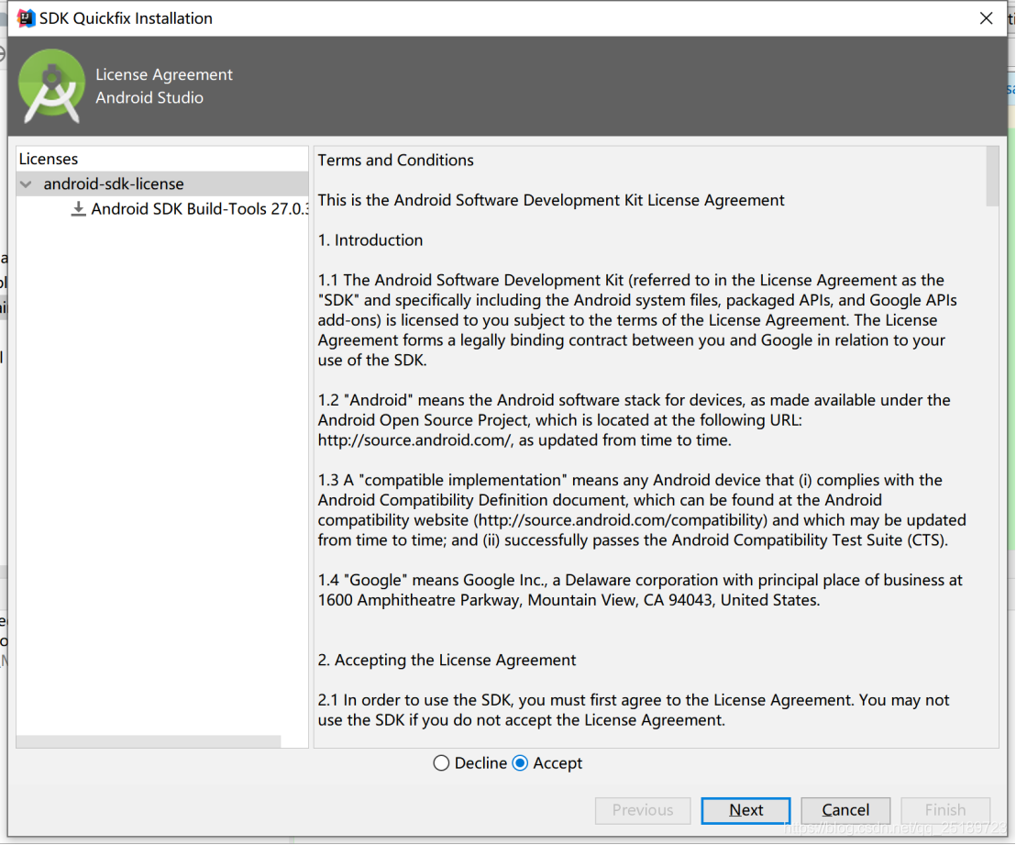Viewport: 1016px width, 845px height.
Task: Click '2. Accepting the License Agreement' heading
Action: pos(447,661)
